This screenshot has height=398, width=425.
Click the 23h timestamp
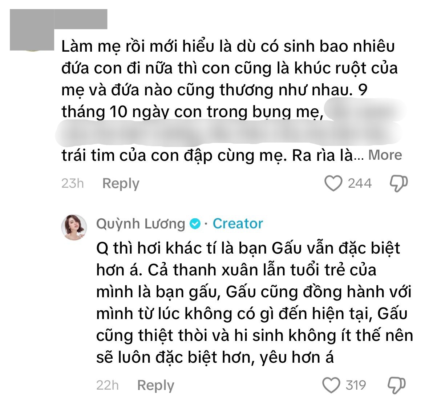point(72,183)
